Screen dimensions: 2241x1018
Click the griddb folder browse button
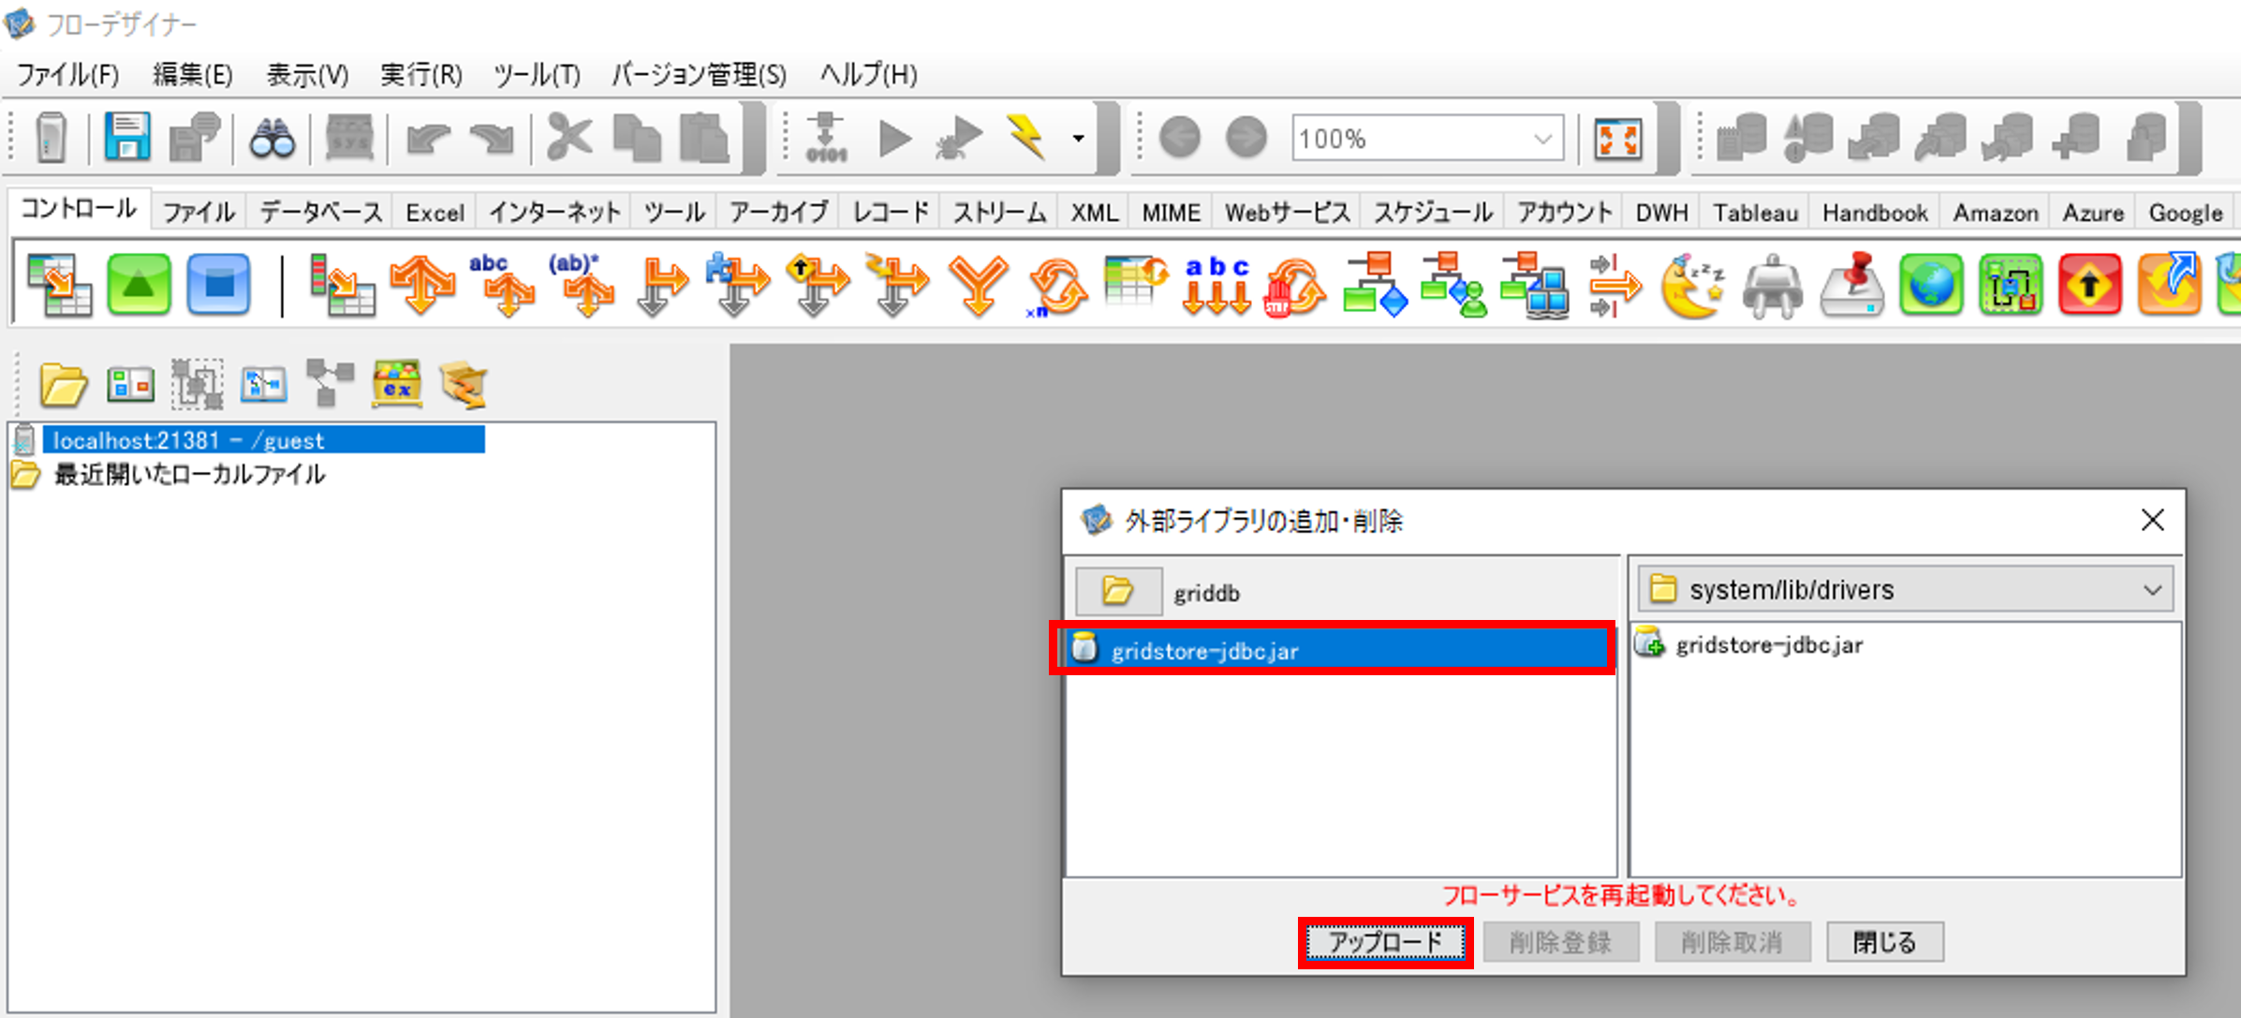[x=1118, y=592]
